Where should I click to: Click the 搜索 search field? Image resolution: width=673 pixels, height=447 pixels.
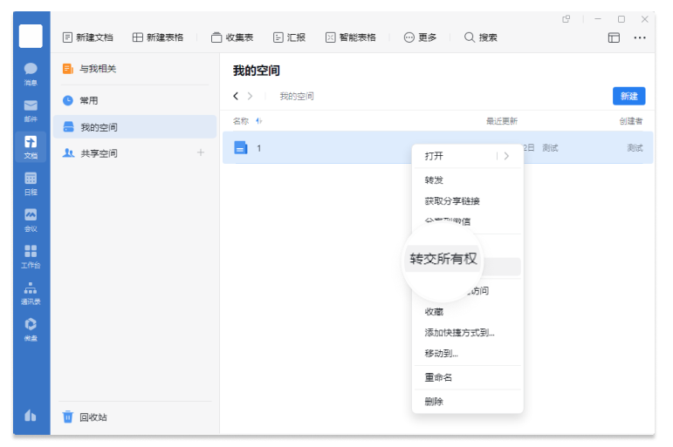click(481, 37)
